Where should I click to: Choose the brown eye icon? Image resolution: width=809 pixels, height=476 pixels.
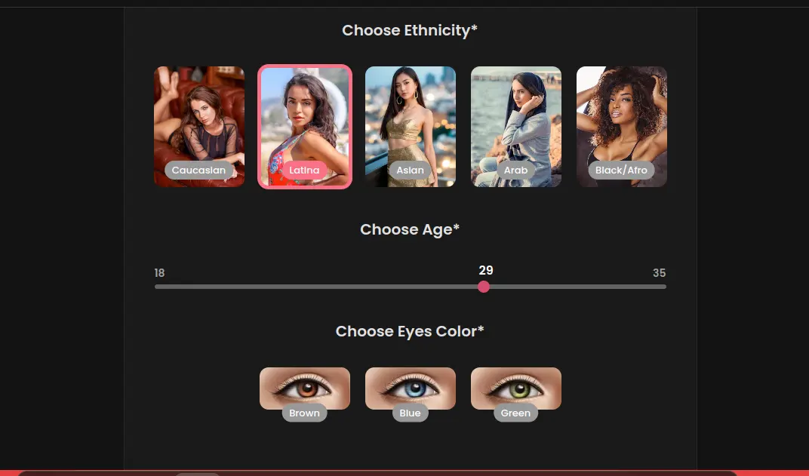[305, 388]
